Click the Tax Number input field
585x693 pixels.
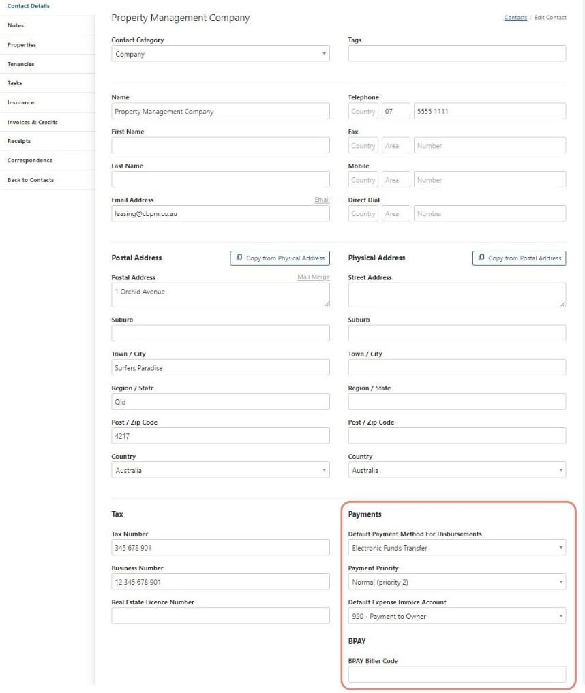pos(220,547)
